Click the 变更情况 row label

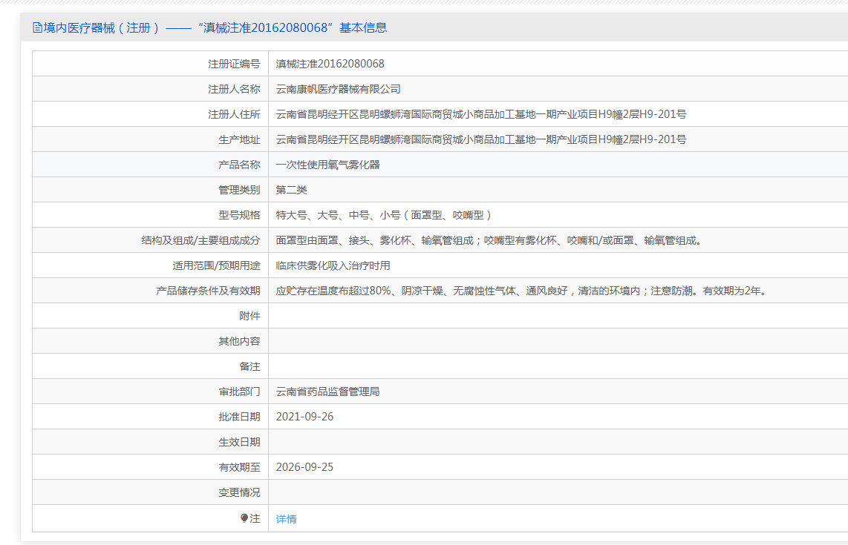239,492
